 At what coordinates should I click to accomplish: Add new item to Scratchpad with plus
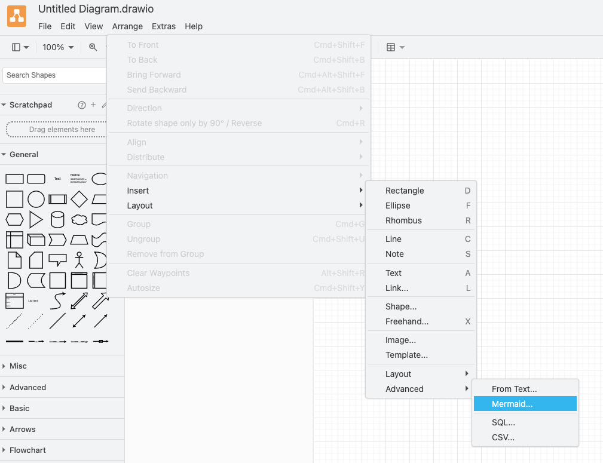(x=93, y=105)
